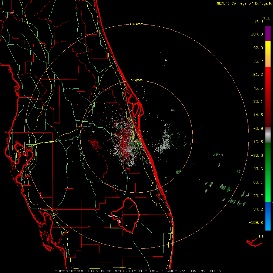
Task: Pick the gray band near zero velocity
Action: (x=268, y=135)
